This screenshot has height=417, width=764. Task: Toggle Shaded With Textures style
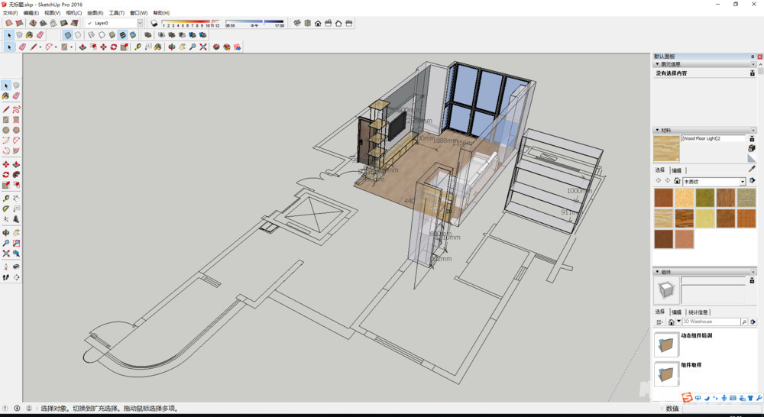[122, 35]
